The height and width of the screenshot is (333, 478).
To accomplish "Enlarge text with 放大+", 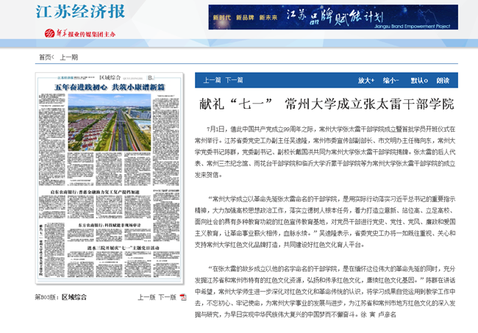I will (x=366, y=80).
